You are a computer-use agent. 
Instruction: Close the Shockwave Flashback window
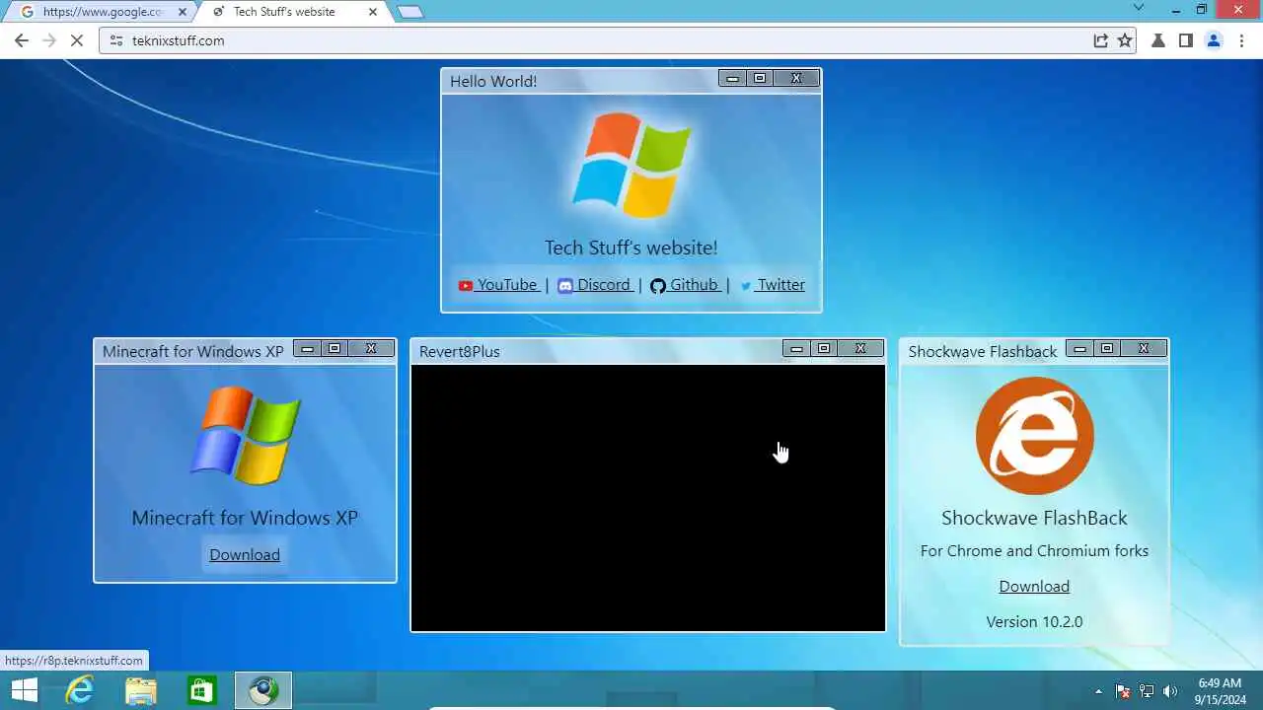pos(1144,348)
